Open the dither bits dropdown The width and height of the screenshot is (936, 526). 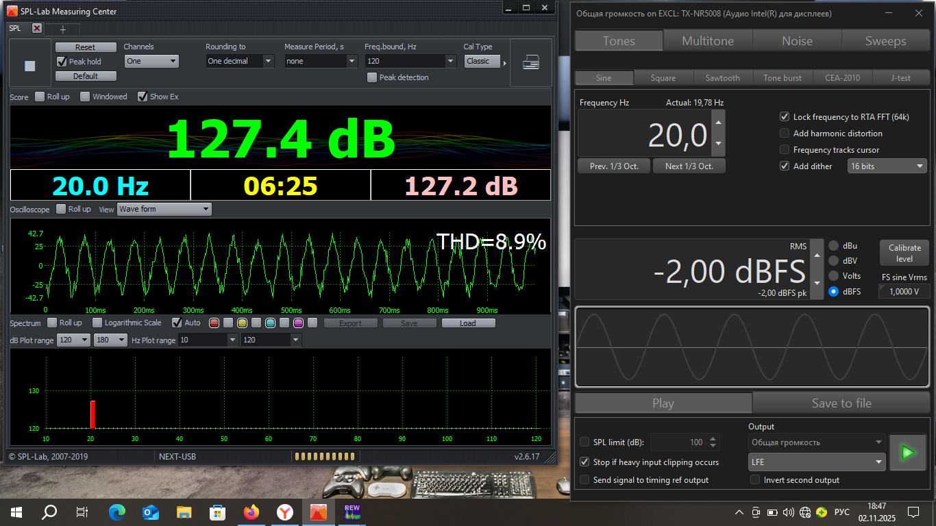pos(887,166)
